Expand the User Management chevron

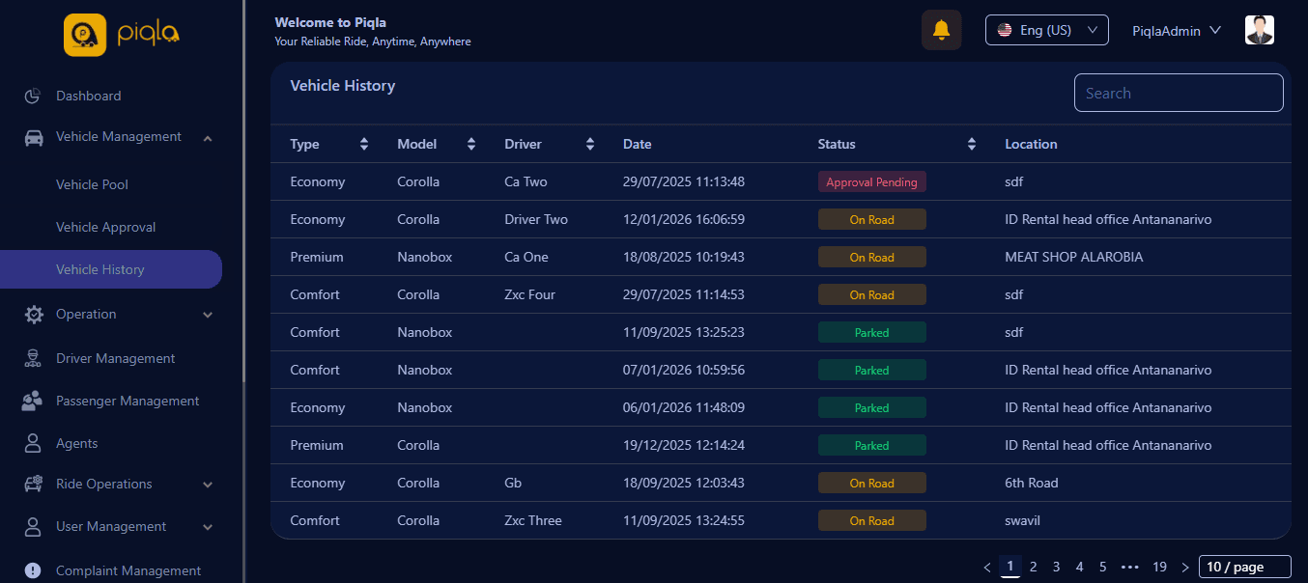[208, 527]
